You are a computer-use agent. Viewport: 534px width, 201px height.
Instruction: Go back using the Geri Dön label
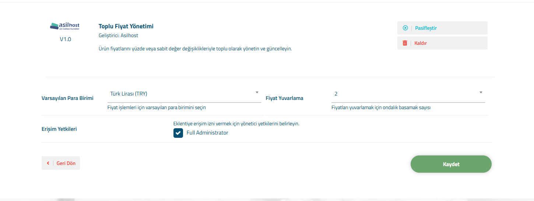click(66, 163)
